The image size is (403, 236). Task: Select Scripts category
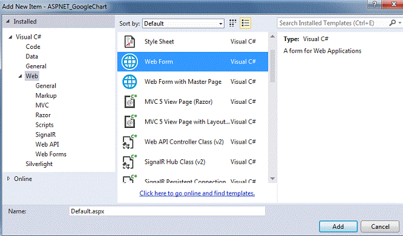click(44, 125)
